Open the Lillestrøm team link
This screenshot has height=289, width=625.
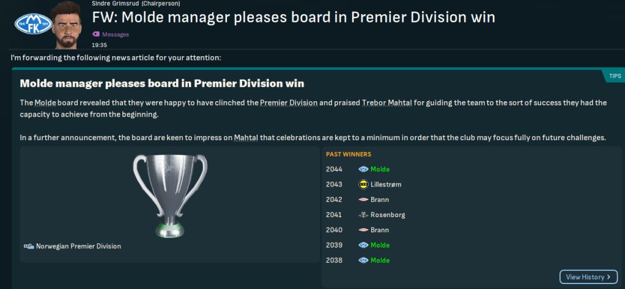(x=386, y=184)
